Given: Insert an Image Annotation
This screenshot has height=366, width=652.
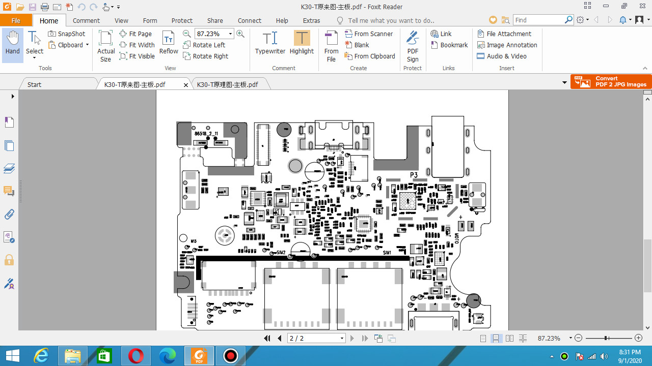Looking at the screenshot, I should click(507, 45).
